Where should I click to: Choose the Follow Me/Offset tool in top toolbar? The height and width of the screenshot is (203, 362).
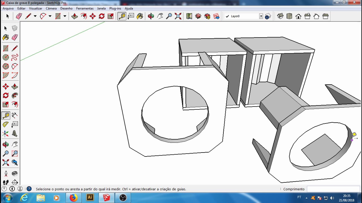84,16
